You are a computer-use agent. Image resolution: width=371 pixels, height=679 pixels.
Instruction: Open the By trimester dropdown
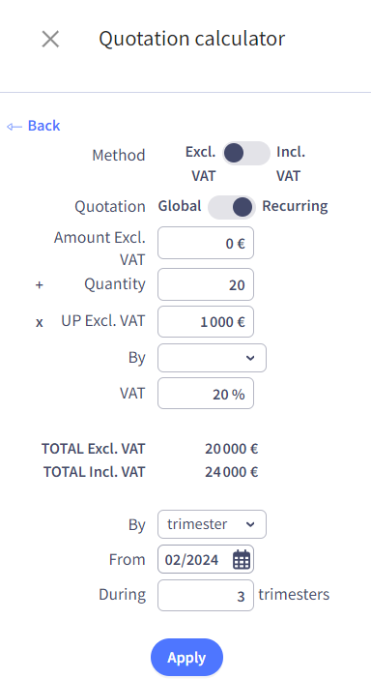212,524
